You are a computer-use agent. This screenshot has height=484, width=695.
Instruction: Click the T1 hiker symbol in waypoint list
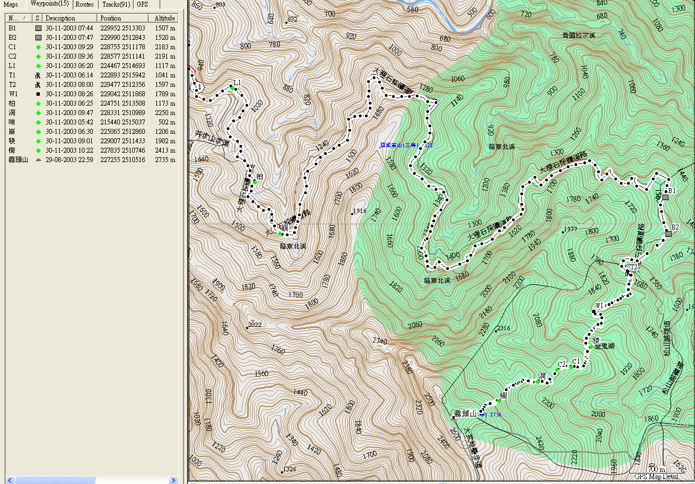click(x=38, y=75)
